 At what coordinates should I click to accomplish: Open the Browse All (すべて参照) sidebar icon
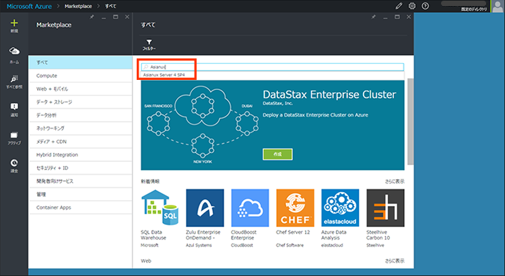point(14,81)
